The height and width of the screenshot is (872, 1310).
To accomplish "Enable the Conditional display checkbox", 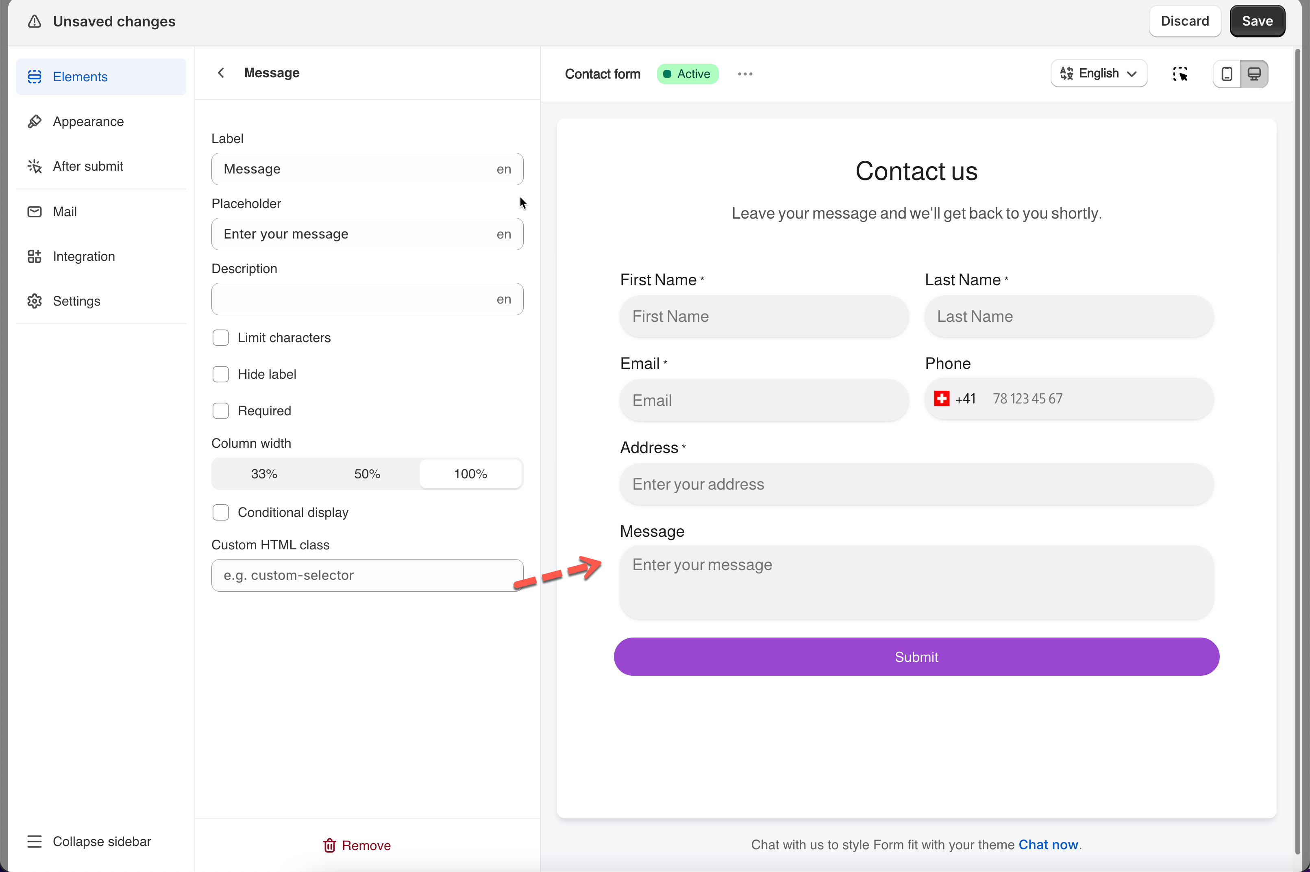I will point(221,512).
